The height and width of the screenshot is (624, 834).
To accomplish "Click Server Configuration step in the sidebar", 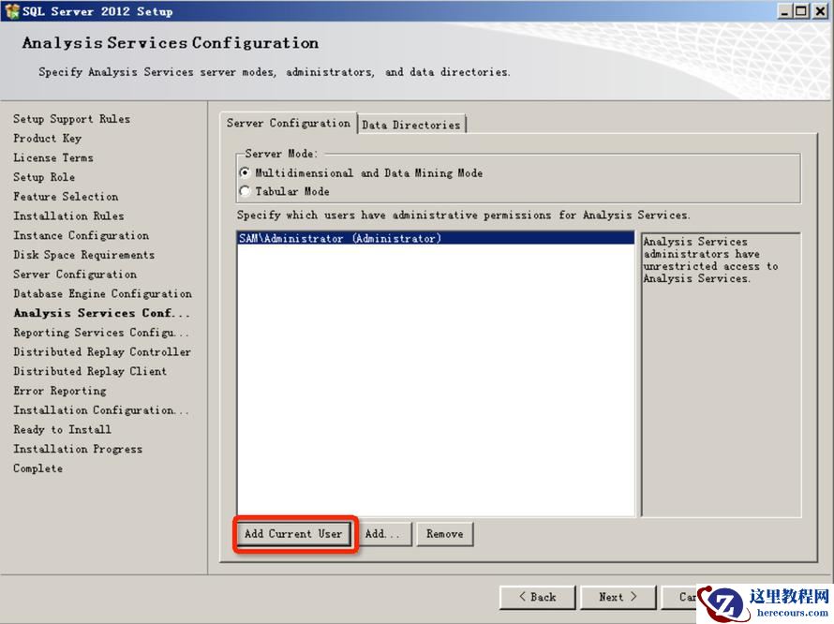I will (75, 274).
